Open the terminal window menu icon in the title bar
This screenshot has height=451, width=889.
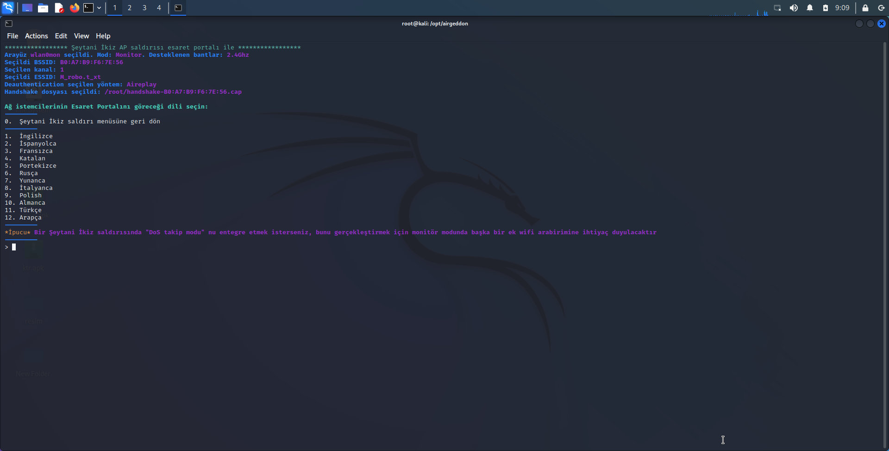pos(9,24)
